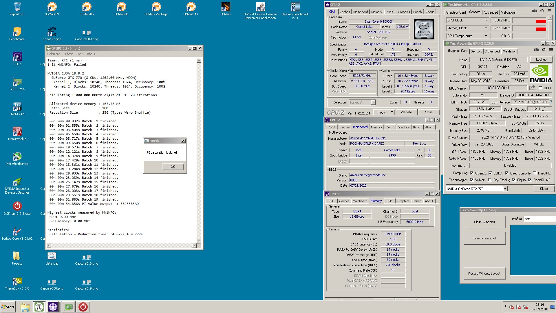Toggle the DirectML checkbox
The height and width of the screenshot is (313, 556).
point(535,173)
